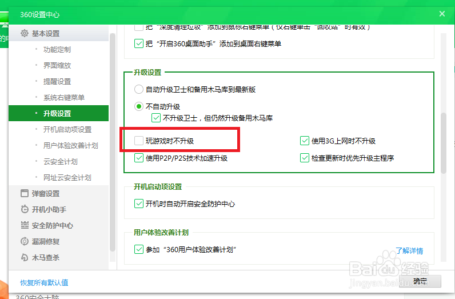The height and width of the screenshot is (299, 455).
Task: Click the 了解详情 link
Action: coord(409,250)
